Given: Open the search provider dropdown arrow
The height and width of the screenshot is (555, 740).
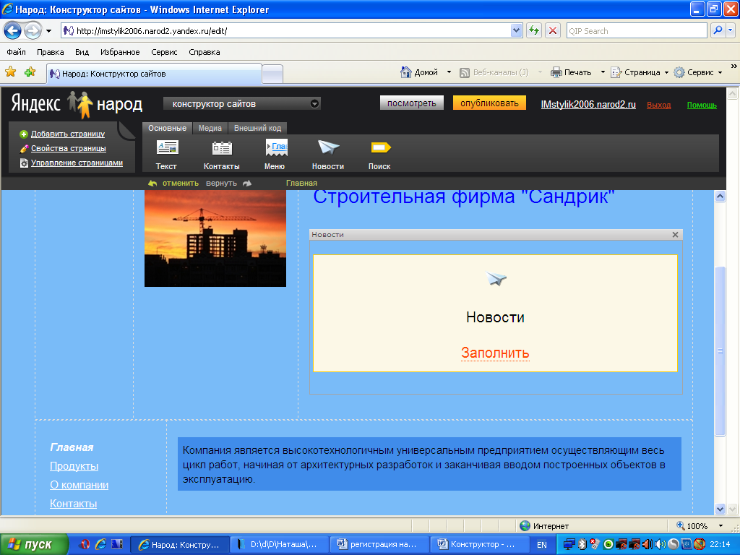Looking at the screenshot, I should pos(731,30).
